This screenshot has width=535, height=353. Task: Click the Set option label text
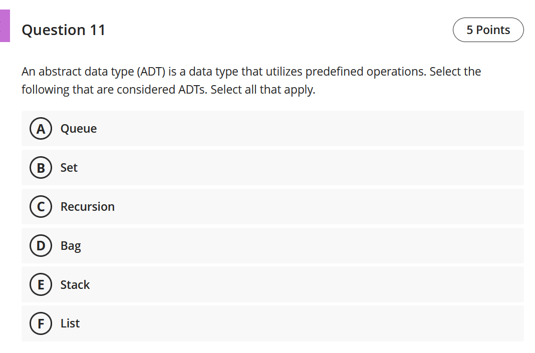(70, 167)
